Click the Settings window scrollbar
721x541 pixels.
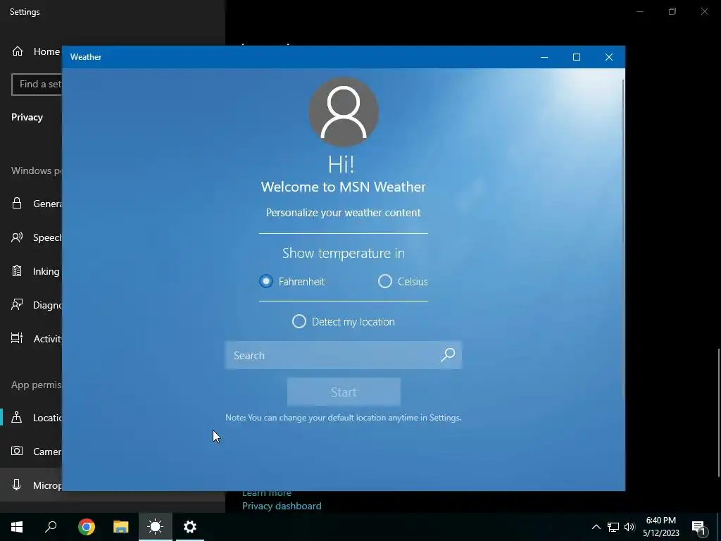point(719,413)
